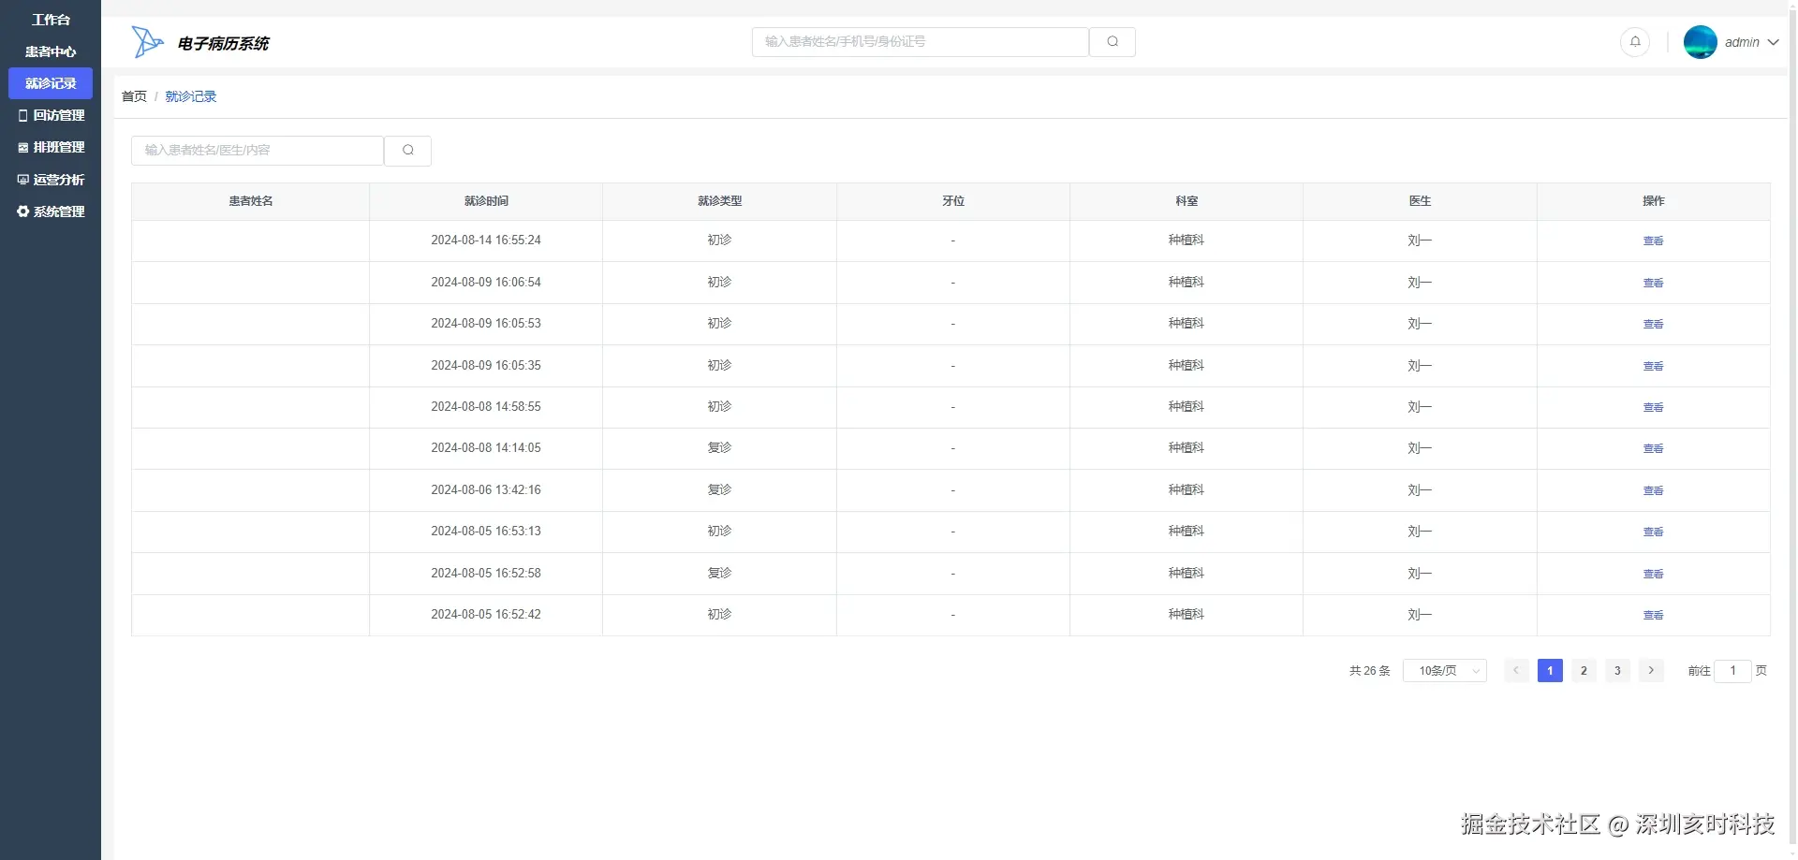View the 2024-08-05 16:52:42 record
This screenshot has width=1798, height=860.
[1654, 615]
